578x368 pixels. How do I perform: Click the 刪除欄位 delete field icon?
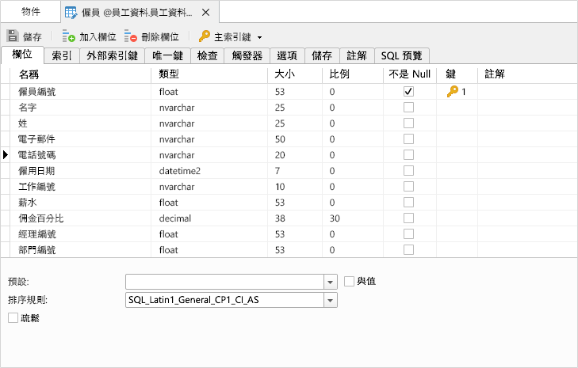131,36
